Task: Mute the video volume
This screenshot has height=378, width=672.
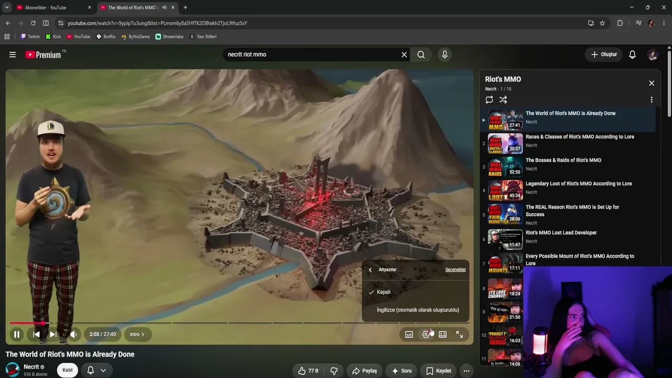Action: coord(73,334)
